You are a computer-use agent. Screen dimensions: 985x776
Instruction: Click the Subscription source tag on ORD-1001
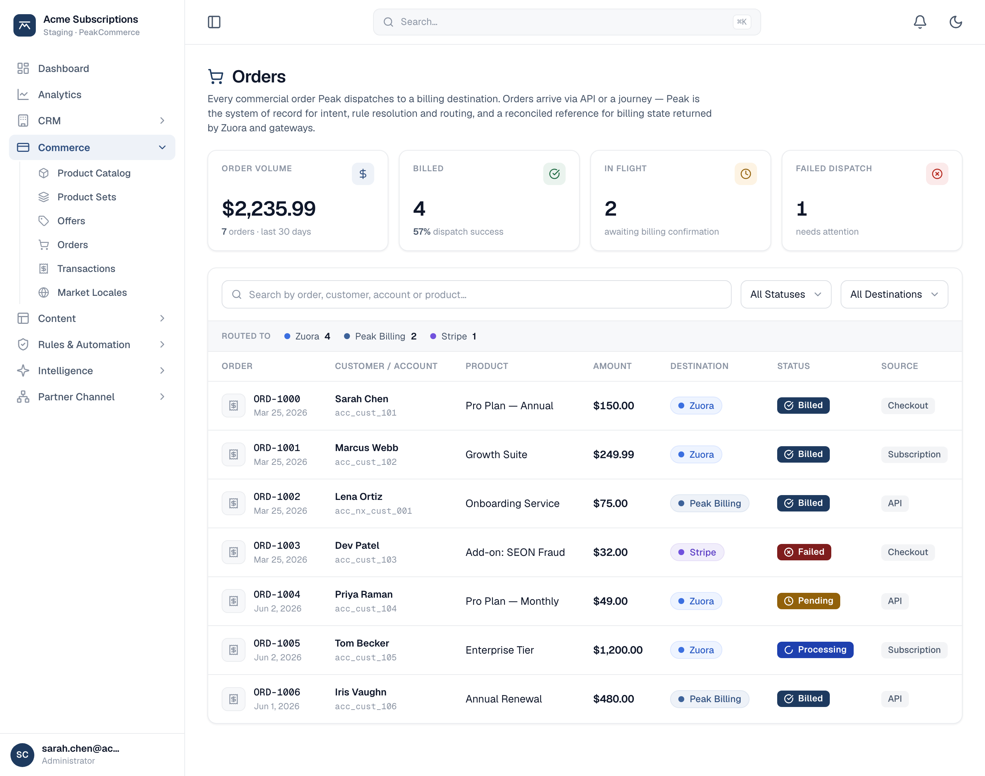click(x=914, y=454)
